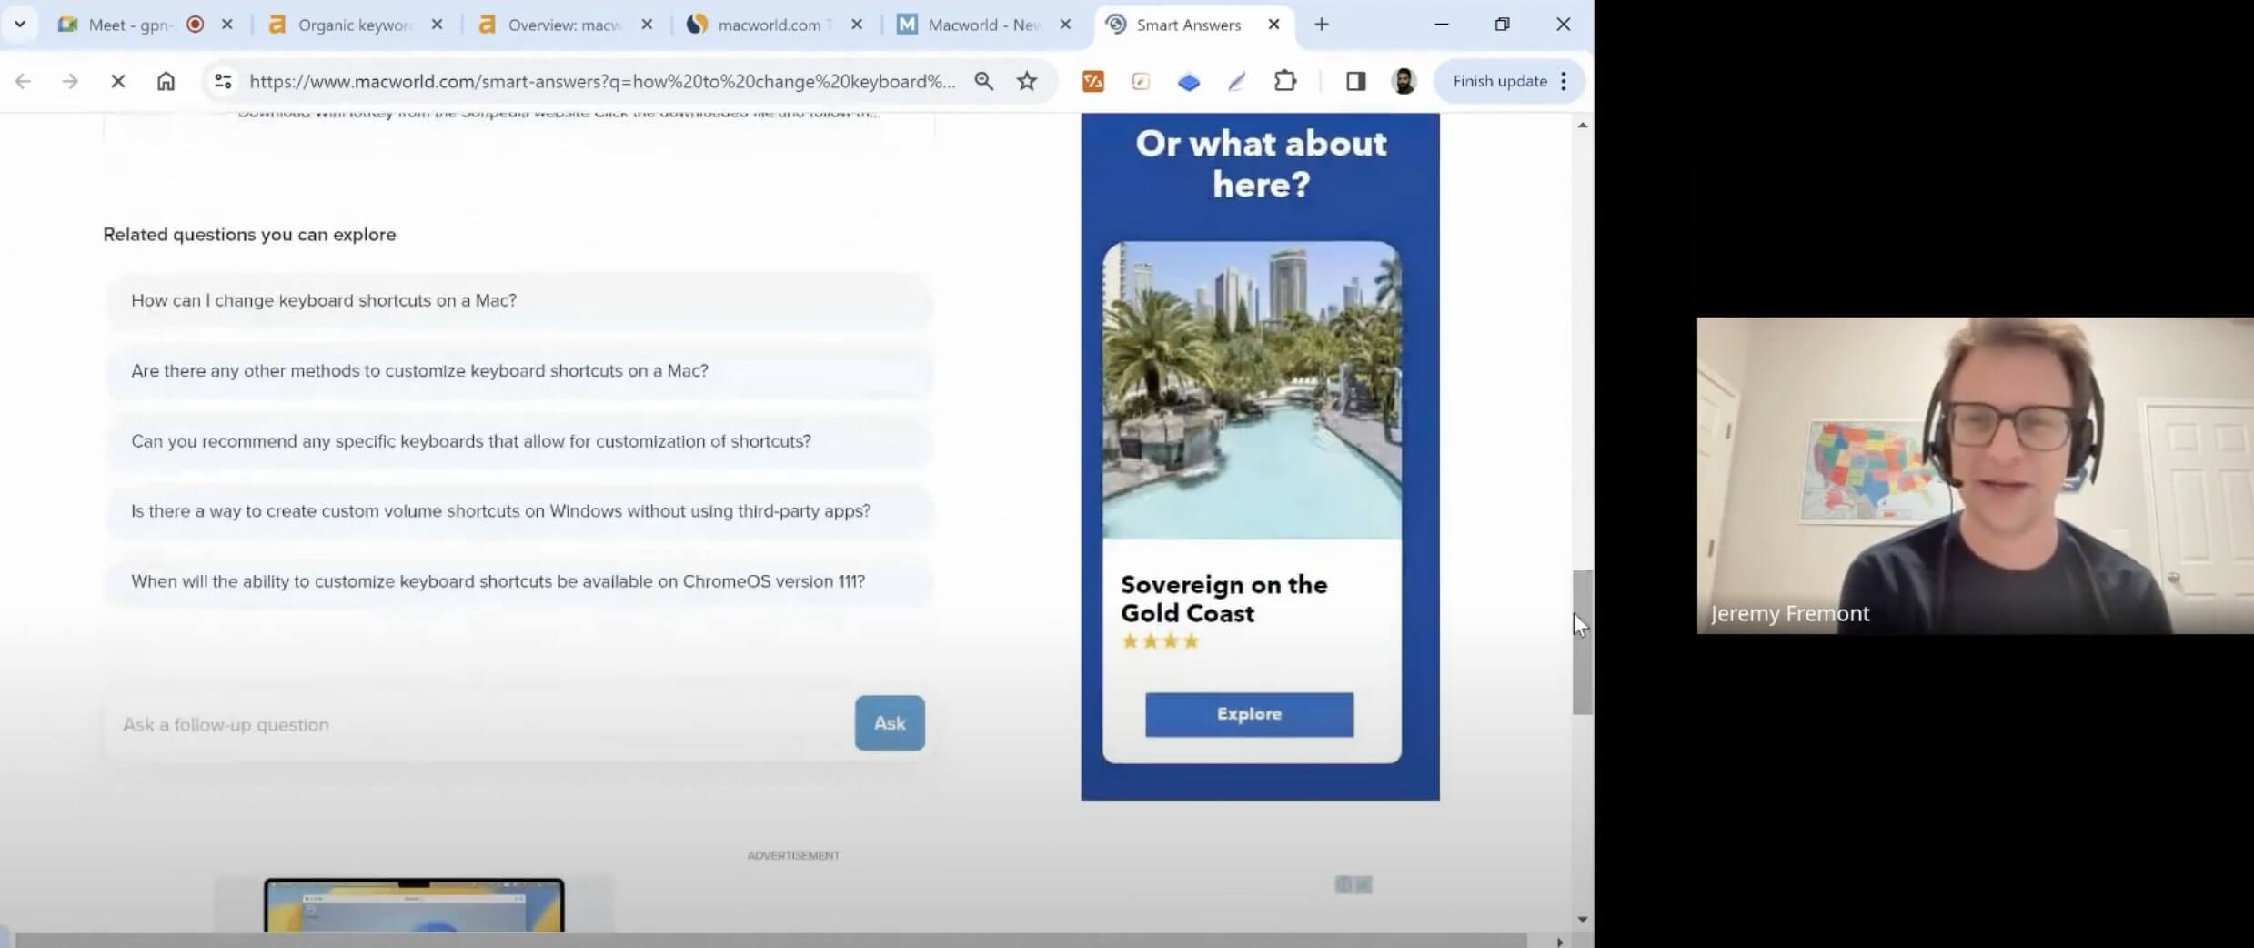Open the user profile avatar
Image resolution: width=2254 pixels, height=948 pixels.
tap(1404, 81)
